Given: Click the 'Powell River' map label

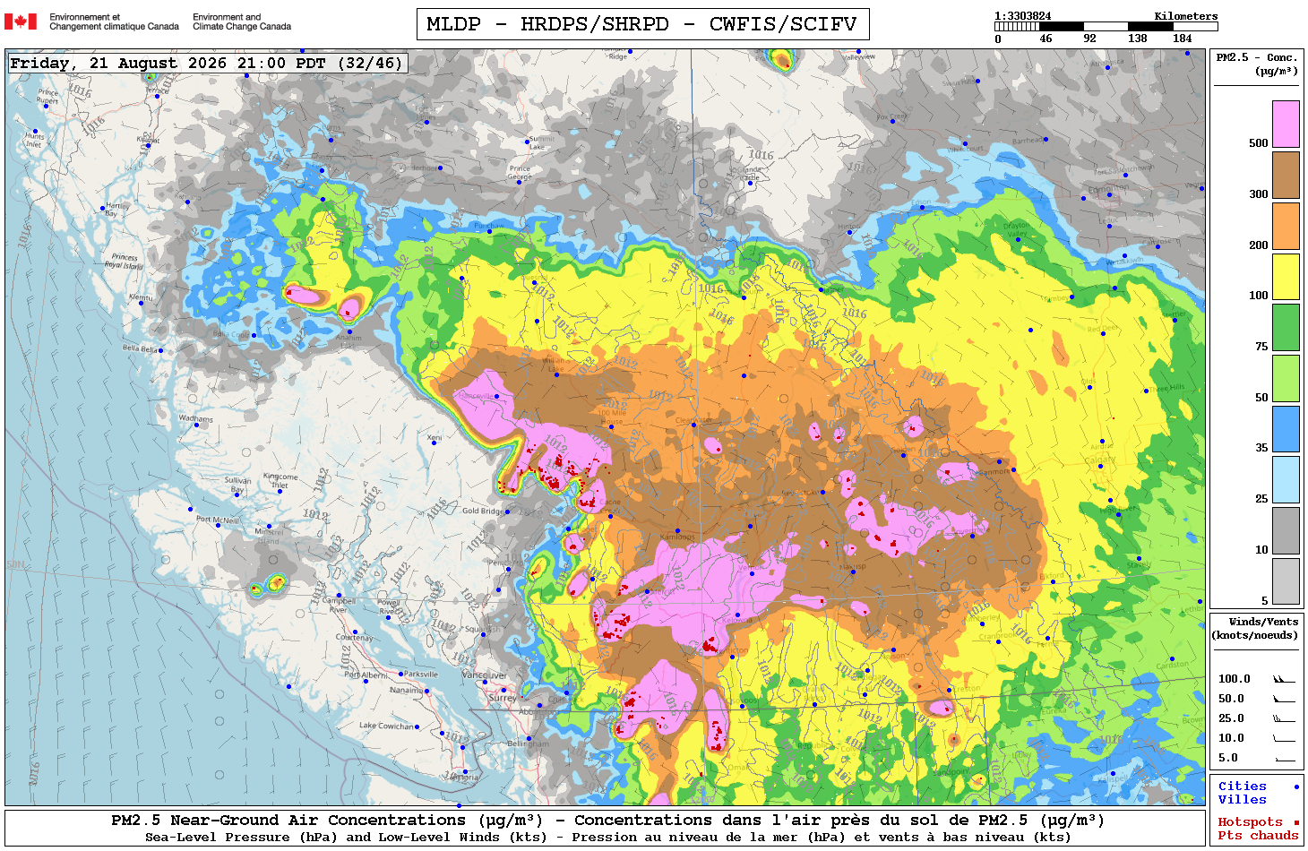Looking at the screenshot, I should [390, 607].
